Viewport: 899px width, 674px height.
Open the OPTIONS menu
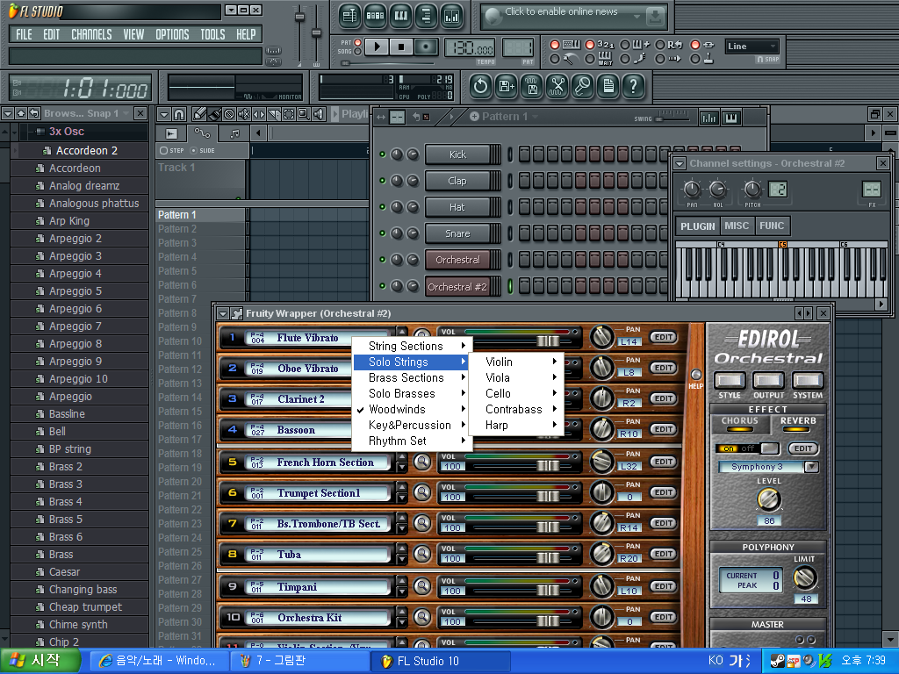pyautogui.click(x=173, y=34)
